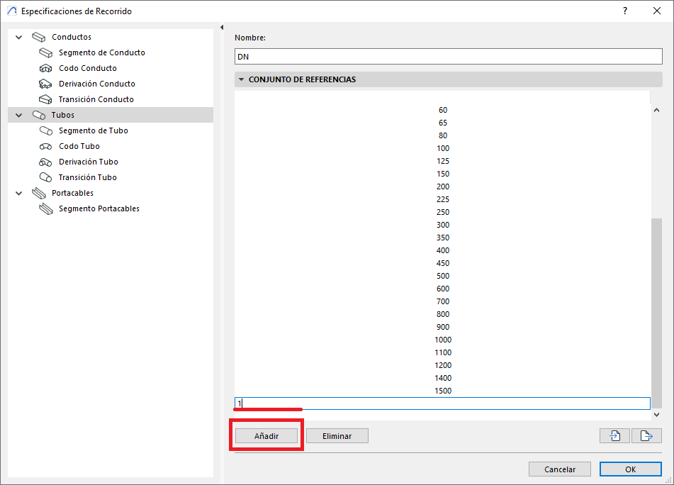Click the Segmento de Conducto icon

[x=46, y=53]
